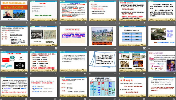Select slide 11 thumbnail with blue table
The image size is (176, 100).
pos(132,36)
